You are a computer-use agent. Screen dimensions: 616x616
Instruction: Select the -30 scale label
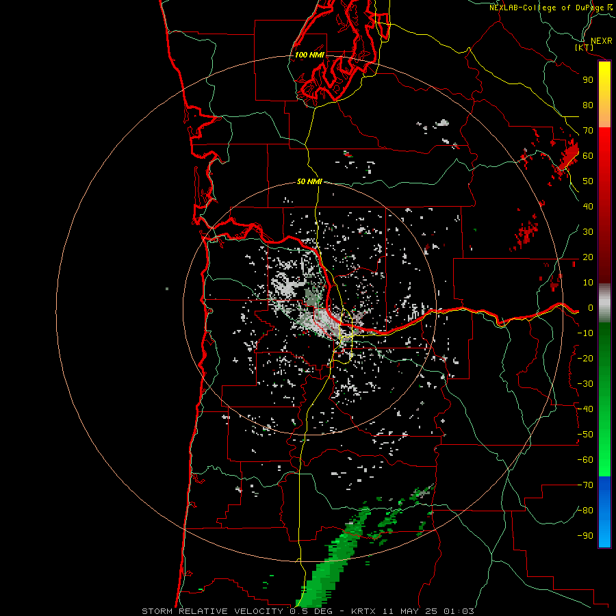point(585,384)
